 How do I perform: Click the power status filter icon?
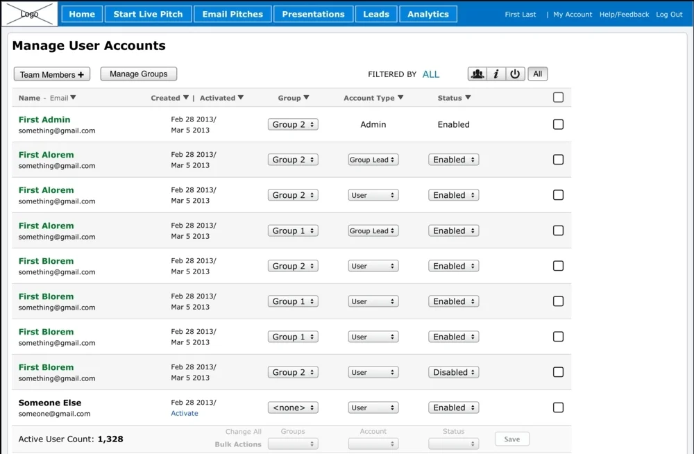coord(516,73)
